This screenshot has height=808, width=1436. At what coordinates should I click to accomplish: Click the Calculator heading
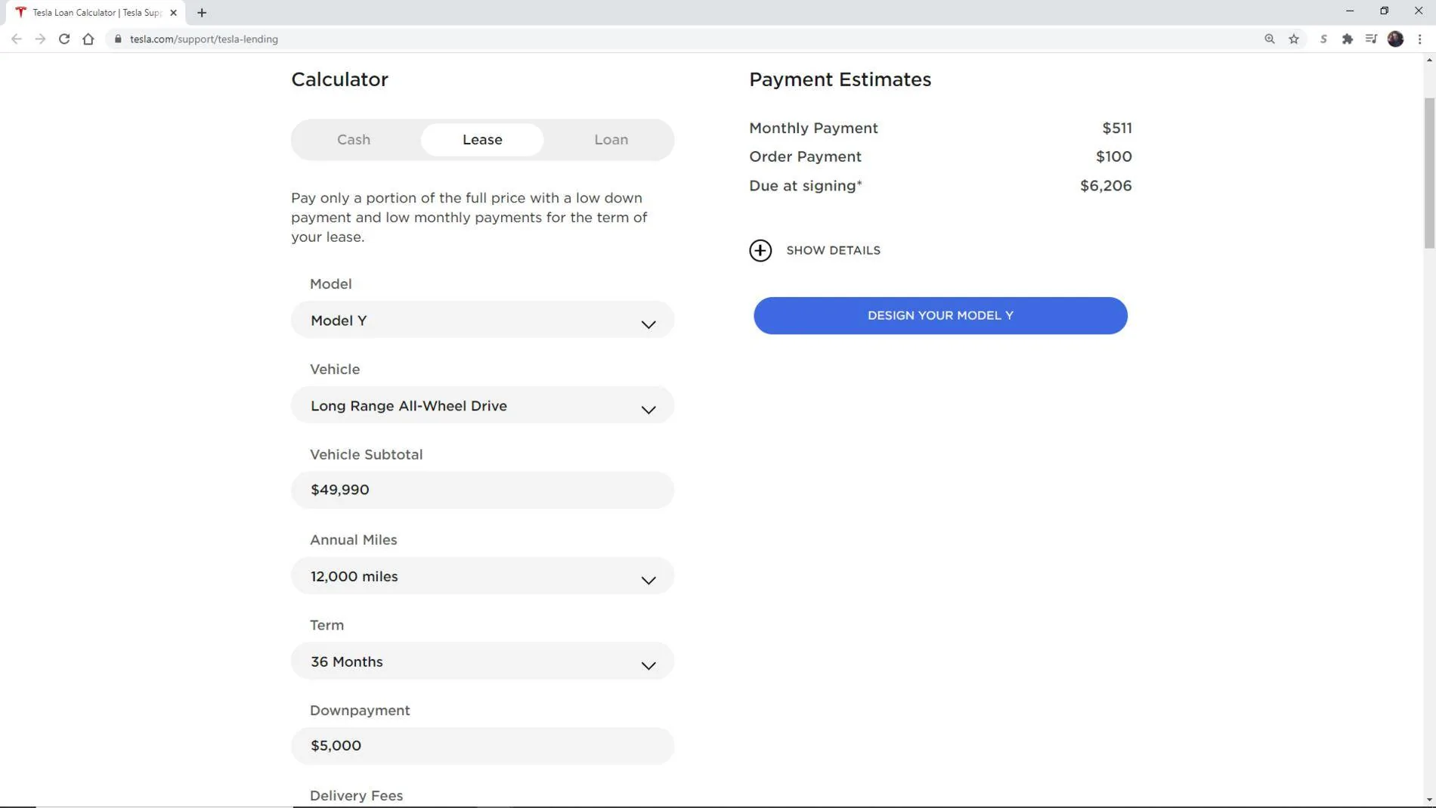[339, 79]
